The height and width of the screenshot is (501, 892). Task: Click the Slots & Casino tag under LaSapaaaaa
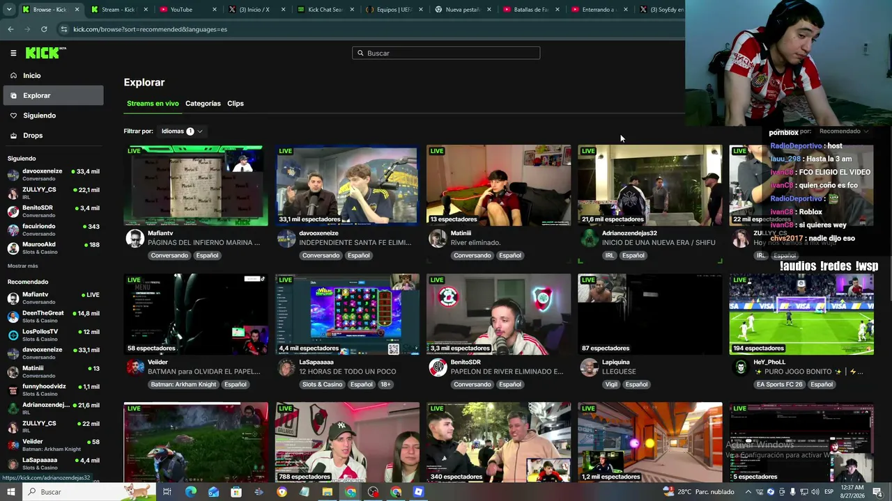tap(323, 384)
